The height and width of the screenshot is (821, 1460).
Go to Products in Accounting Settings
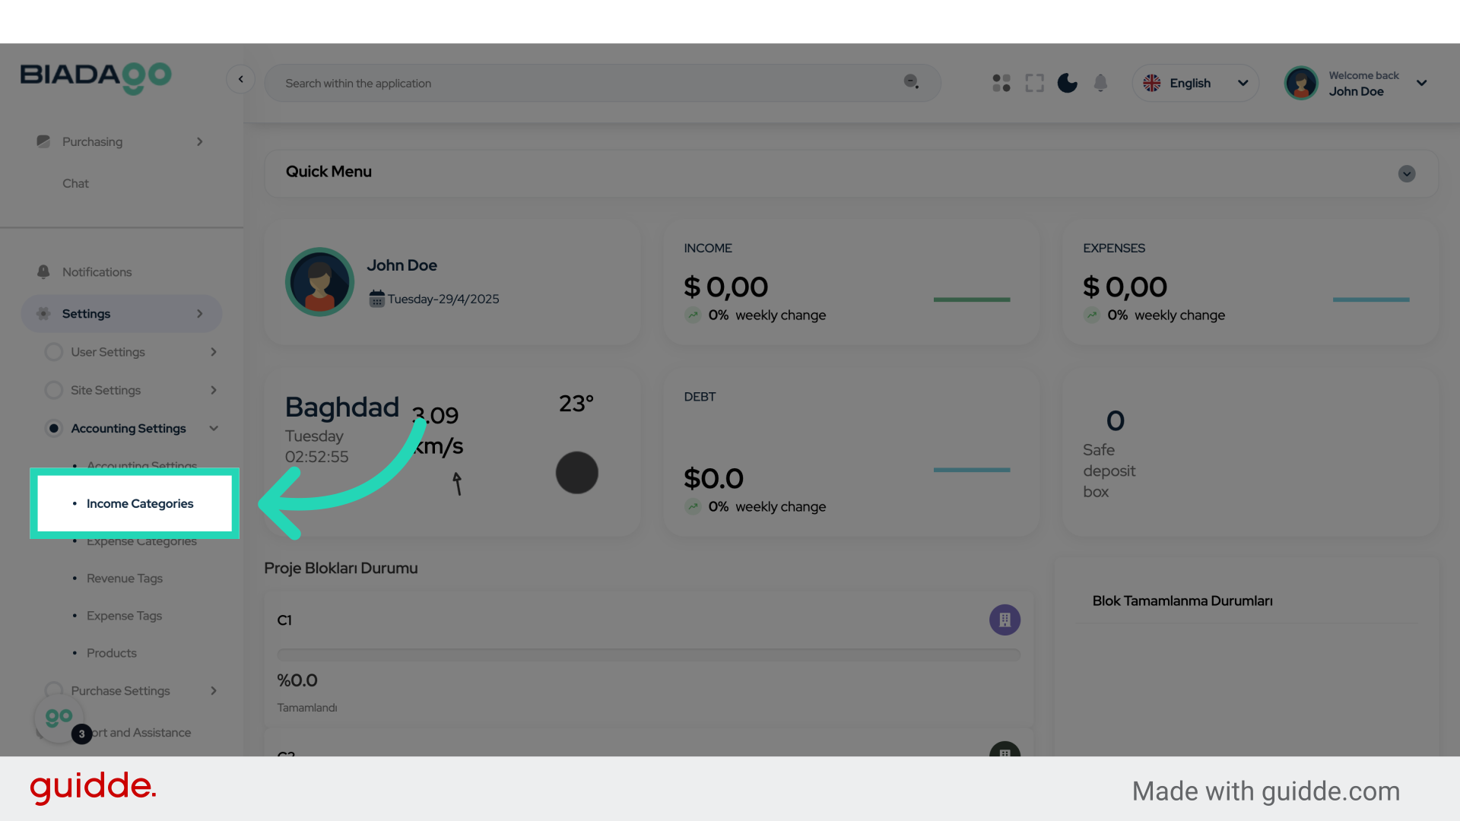coord(112,653)
